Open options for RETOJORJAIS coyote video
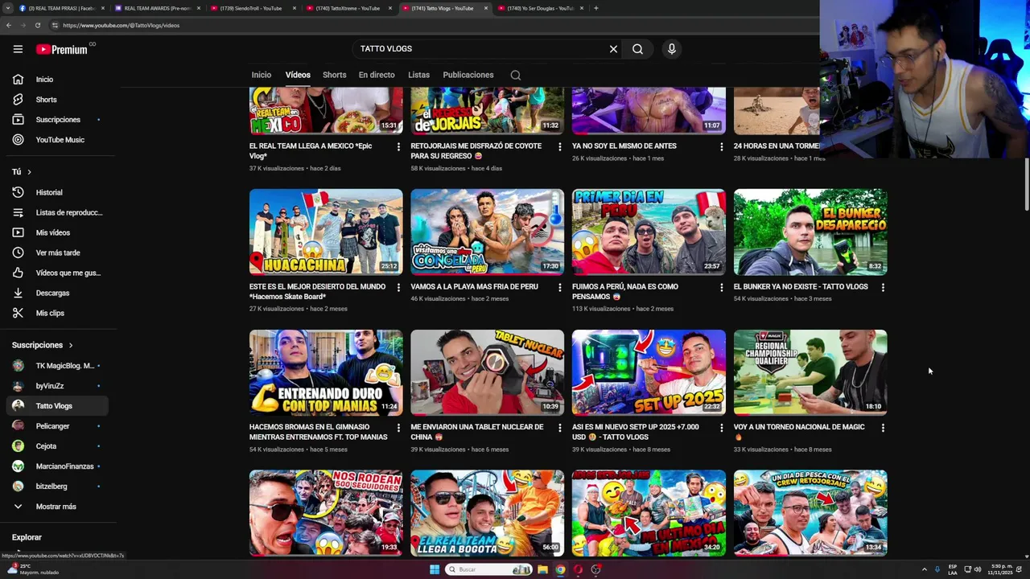Screen dimensions: 1030x579 (560, 147)
